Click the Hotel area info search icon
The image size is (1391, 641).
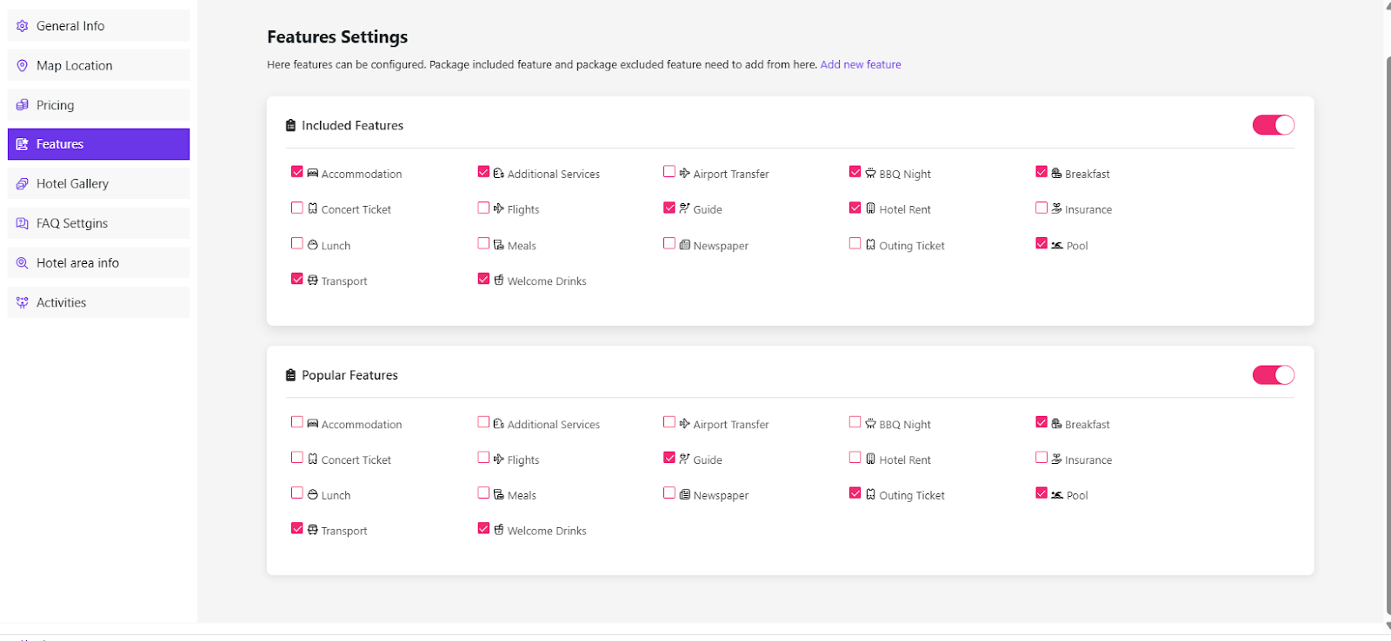click(x=23, y=263)
